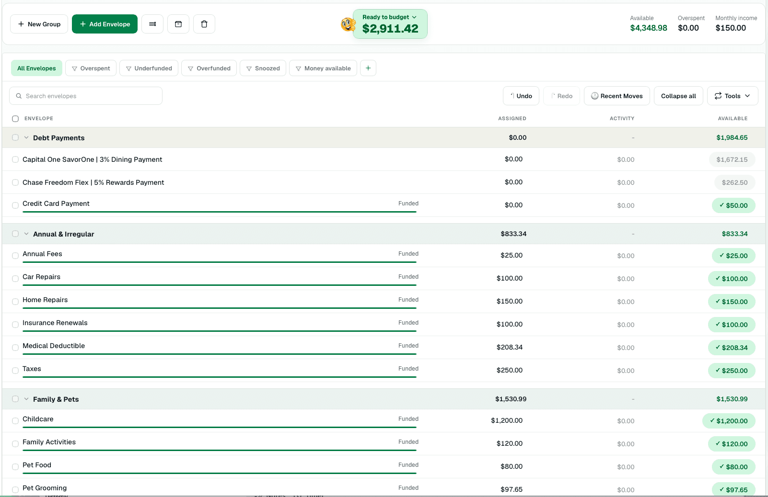Switch to the Money available filter tab
This screenshot has height=497, width=768.
(323, 68)
